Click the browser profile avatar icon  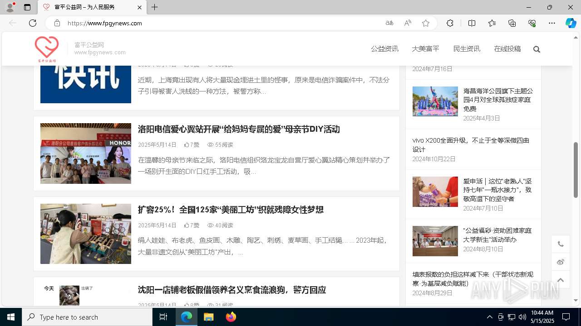point(10,7)
